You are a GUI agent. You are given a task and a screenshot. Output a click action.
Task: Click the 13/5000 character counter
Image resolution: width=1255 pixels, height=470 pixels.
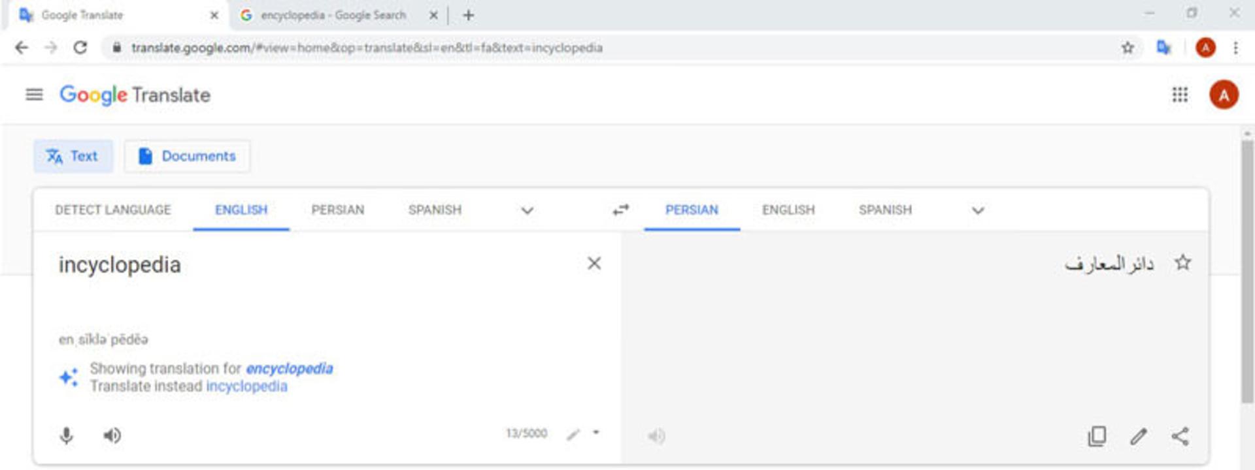[x=526, y=433]
